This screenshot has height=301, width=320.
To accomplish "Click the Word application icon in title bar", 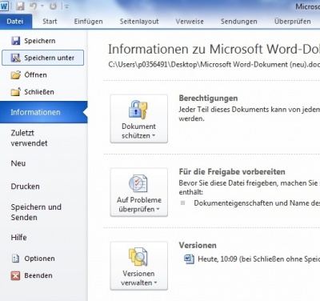I will pyautogui.click(x=4, y=6).
